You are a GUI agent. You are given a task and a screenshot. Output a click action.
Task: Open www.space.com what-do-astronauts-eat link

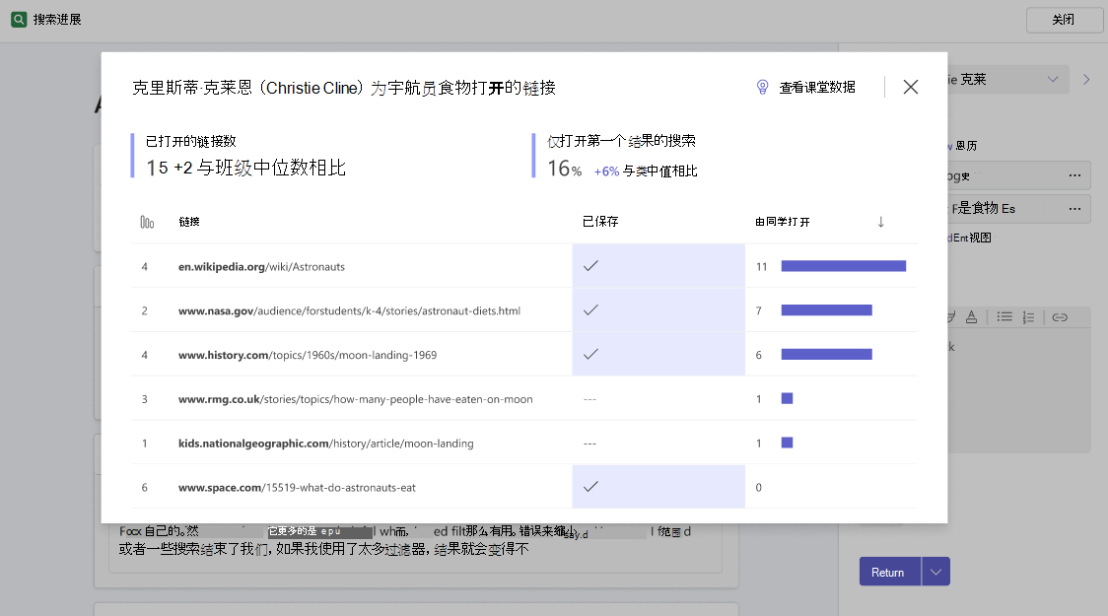[x=297, y=488]
